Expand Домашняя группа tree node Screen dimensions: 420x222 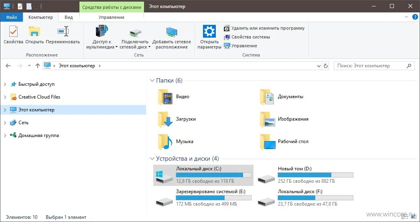pyautogui.click(x=5, y=135)
